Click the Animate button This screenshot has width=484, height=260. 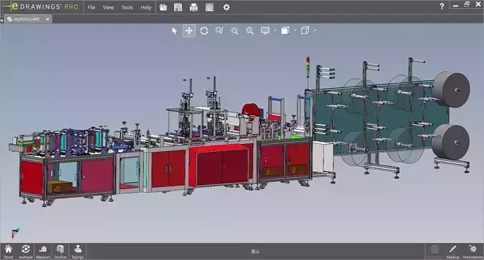point(26,251)
